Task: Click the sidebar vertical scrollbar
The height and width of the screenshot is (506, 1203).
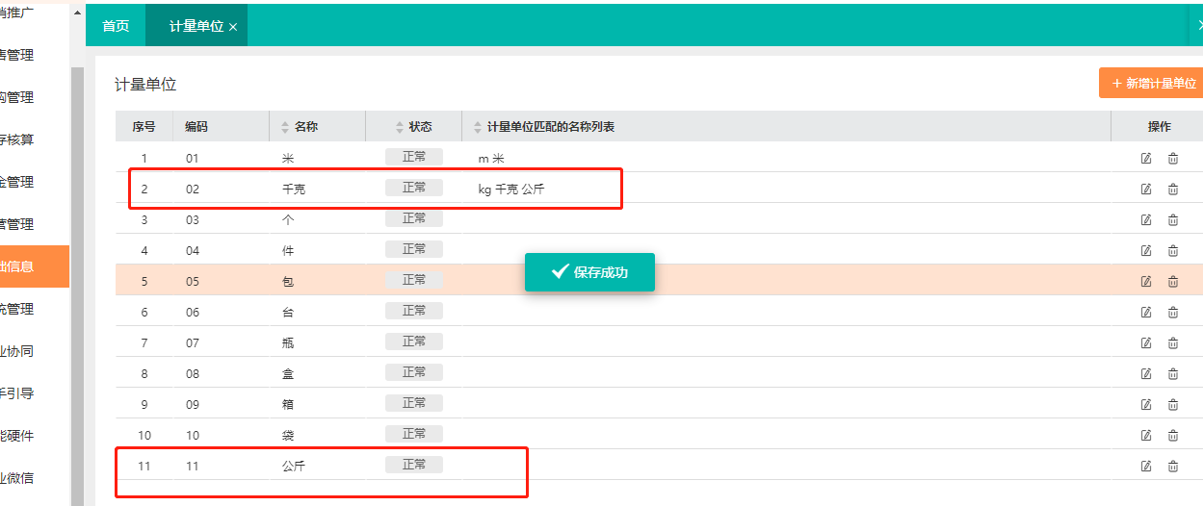Action: point(77,287)
